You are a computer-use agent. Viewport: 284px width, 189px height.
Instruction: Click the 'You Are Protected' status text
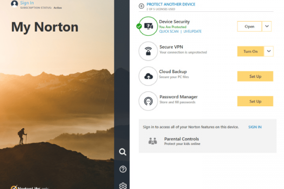(x=173, y=27)
